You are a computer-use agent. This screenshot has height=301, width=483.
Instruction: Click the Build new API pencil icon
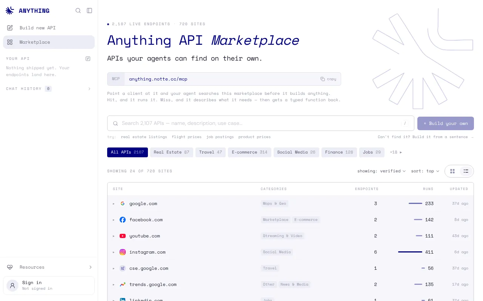(x=10, y=28)
